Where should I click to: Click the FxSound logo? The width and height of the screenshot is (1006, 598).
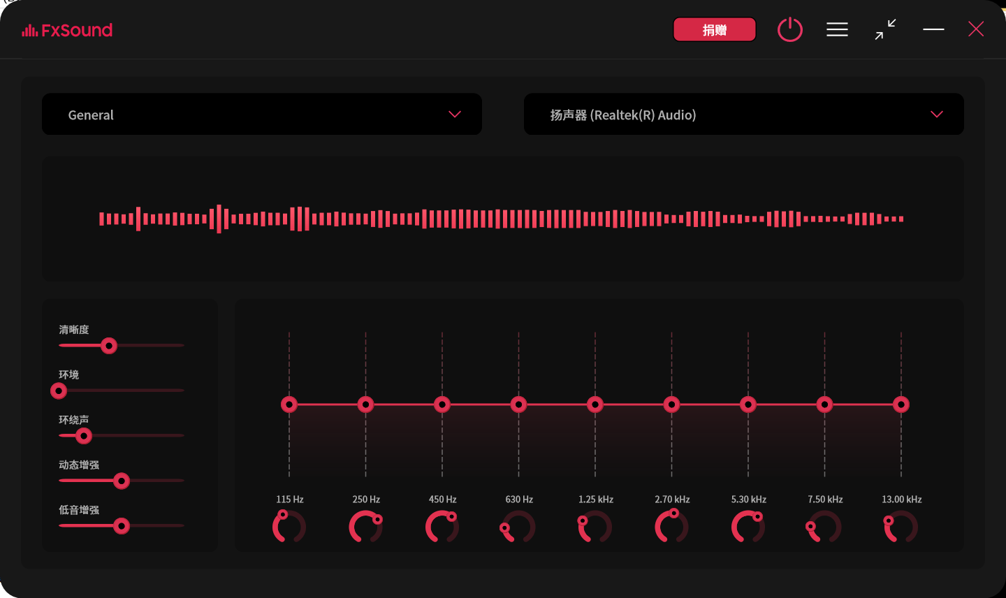(x=67, y=30)
